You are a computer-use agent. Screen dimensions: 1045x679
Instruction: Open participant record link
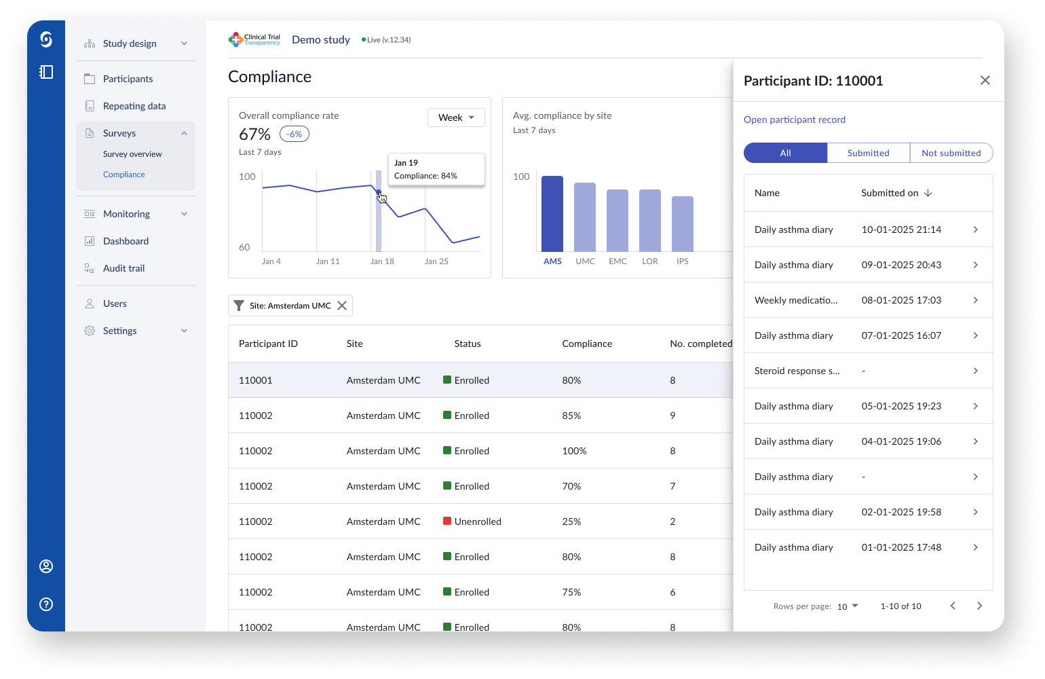click(795, 120)
